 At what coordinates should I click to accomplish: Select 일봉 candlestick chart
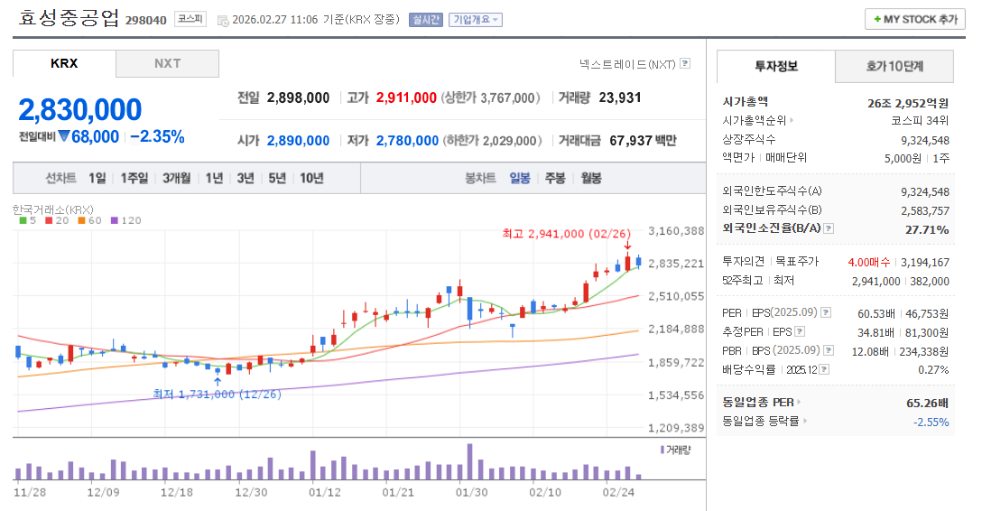520,179
